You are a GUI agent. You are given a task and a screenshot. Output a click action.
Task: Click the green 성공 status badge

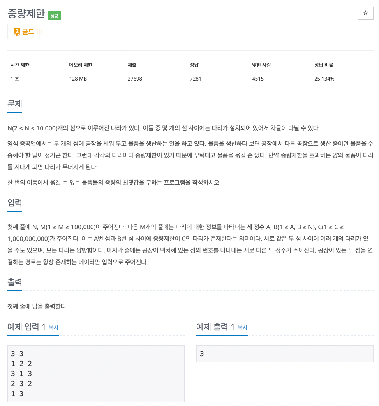pyautogui.click(x=55, y=16)
